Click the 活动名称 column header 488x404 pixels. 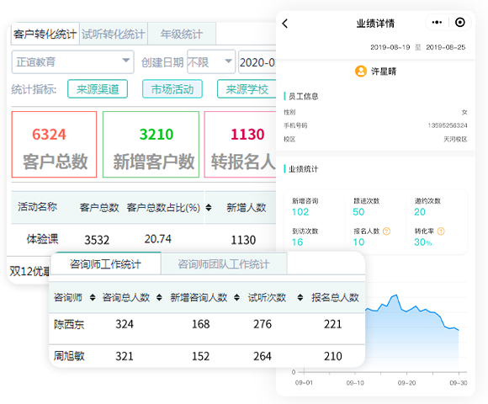[x=37, y=207]
